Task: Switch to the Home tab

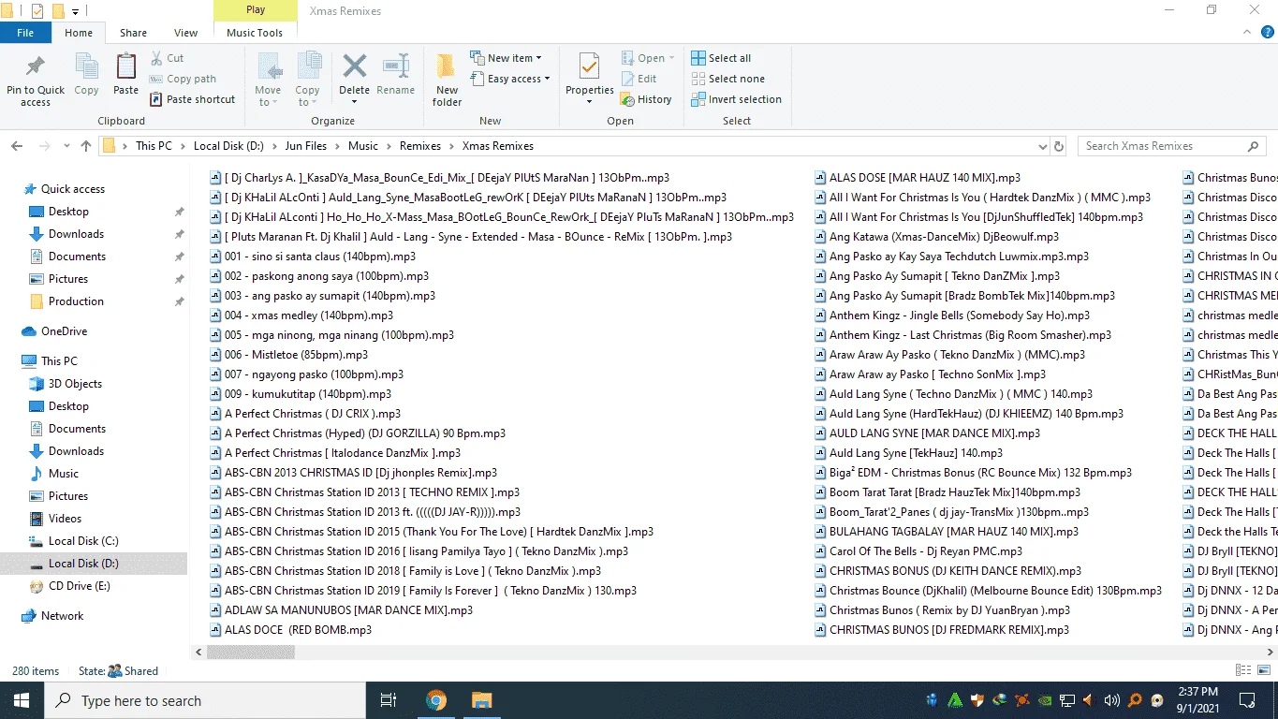Action: click(x=79, y=33)
